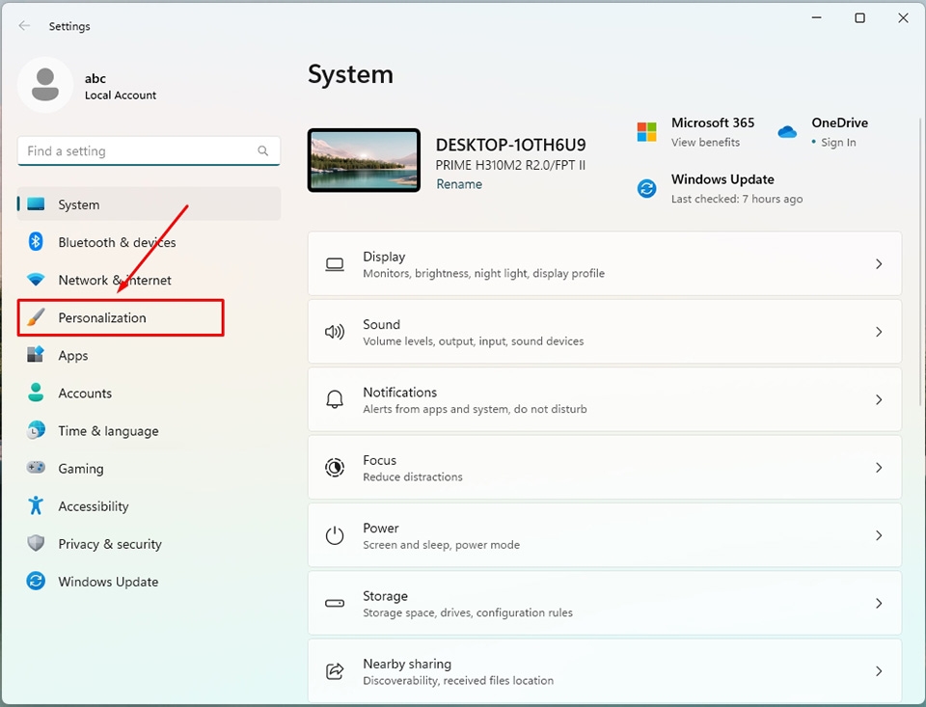This screenshot has height=707, width=926.
Task: Click the System monitor icon in sidebar
Action: pyautogui.click(x=36, y=204)
